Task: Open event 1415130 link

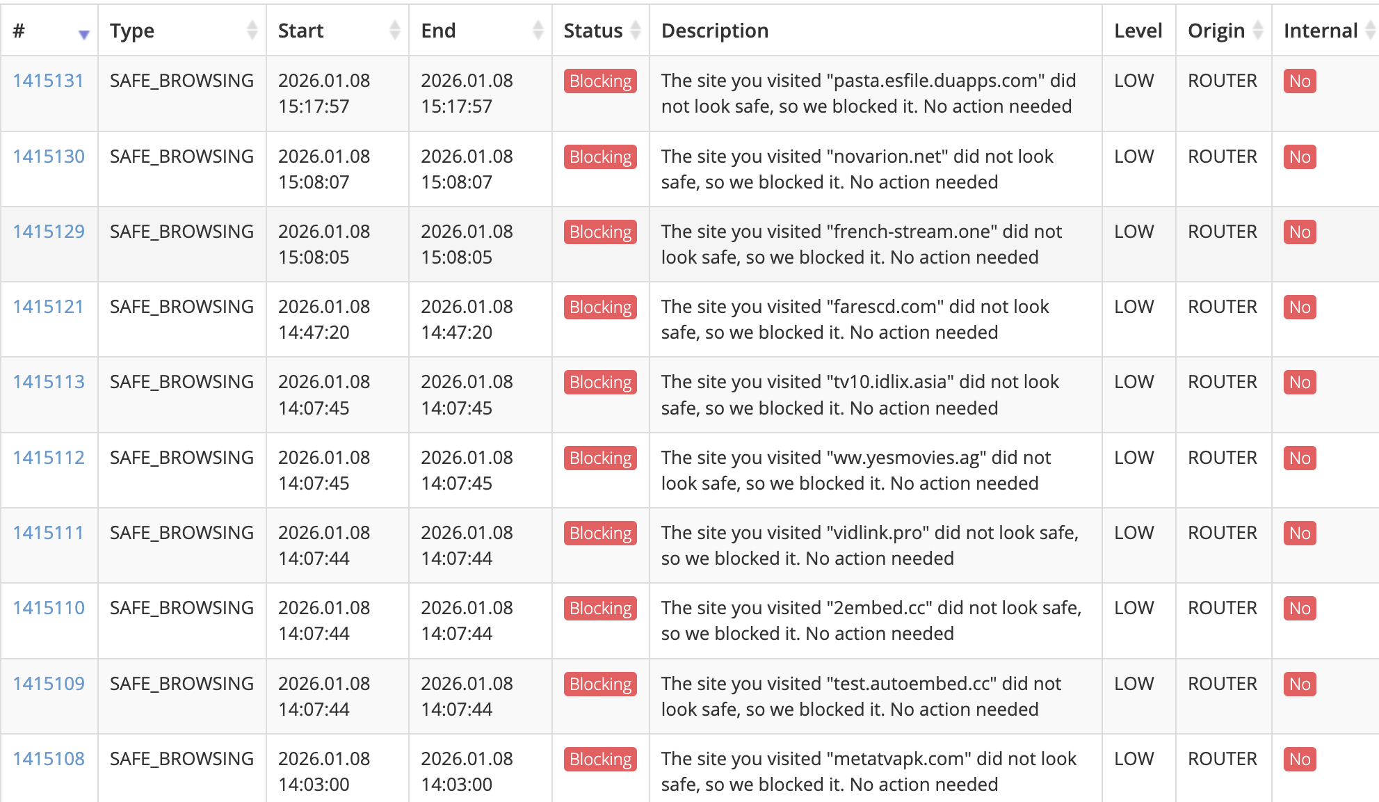Action: pos(49,157)
